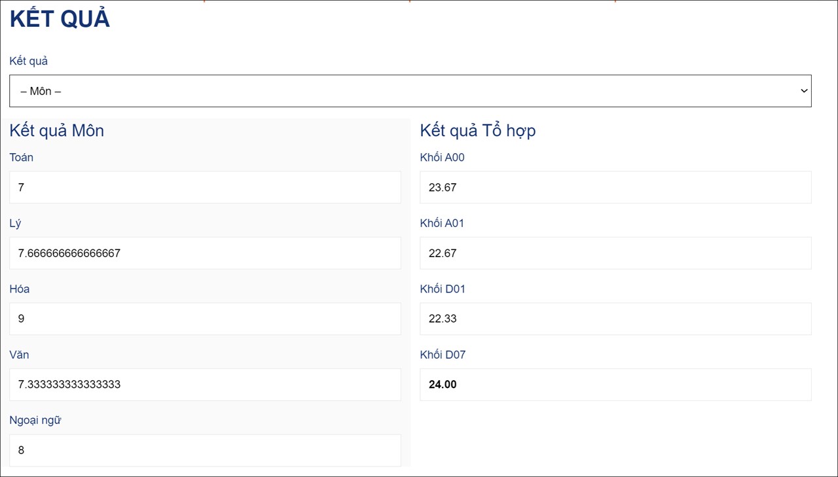This screenshot has height=477, width=838.
Task: Click the Hóa field label
Action: point(20,289)
